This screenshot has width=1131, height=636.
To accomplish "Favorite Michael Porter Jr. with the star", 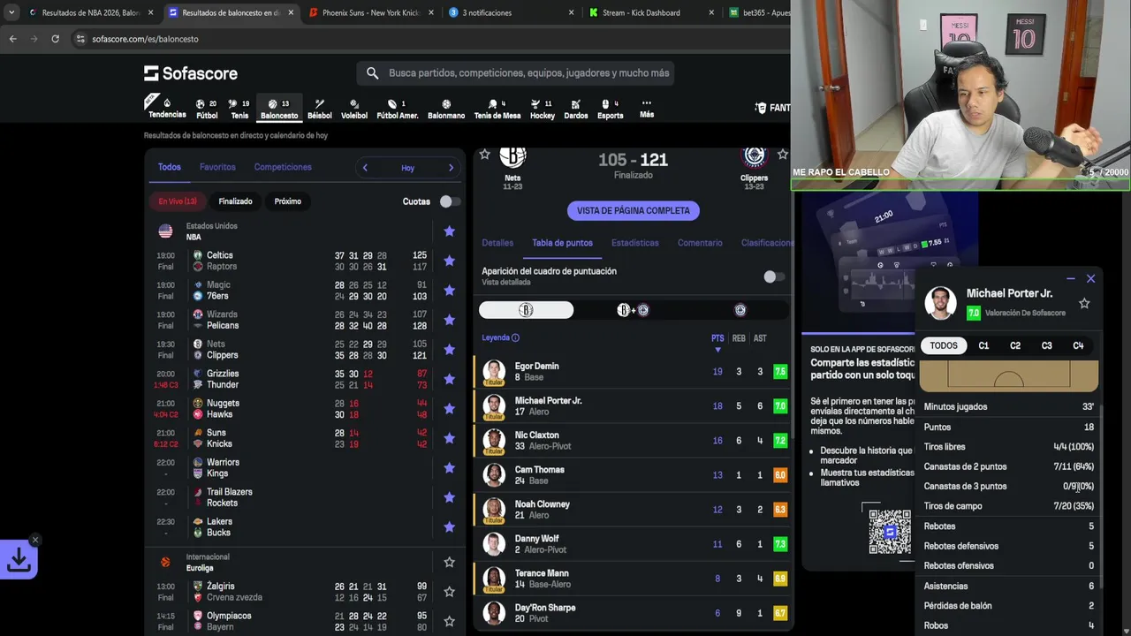I will coord(1084,303).
